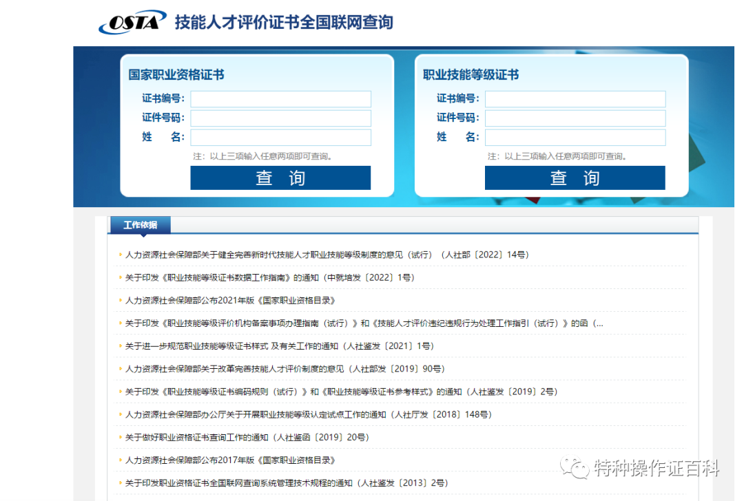744x501 pixels.
Task: Open 2017年版 国家职业资格目录 link
Action: (x=230, y=460)
